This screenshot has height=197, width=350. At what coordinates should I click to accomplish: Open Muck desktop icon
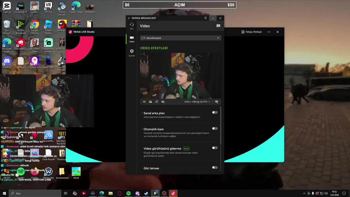click(76, 173)
